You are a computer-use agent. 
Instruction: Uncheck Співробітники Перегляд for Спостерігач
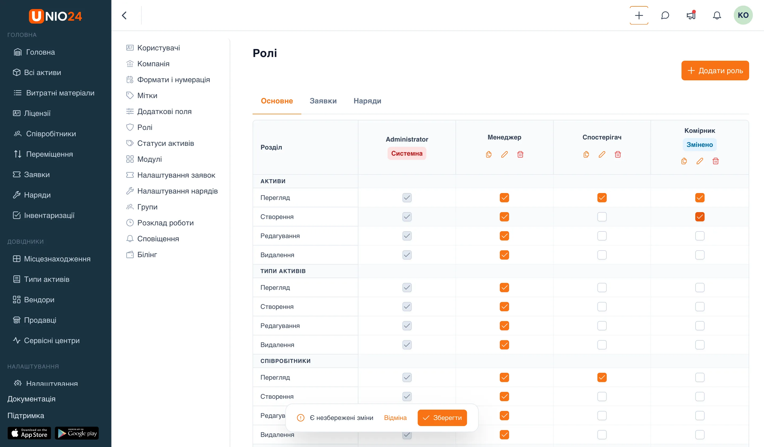coord(602,377)
